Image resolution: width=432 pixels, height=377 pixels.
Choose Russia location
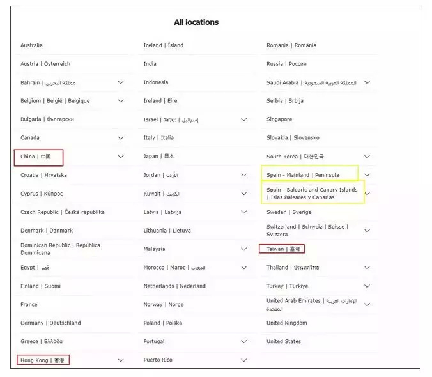coord(286,64)
